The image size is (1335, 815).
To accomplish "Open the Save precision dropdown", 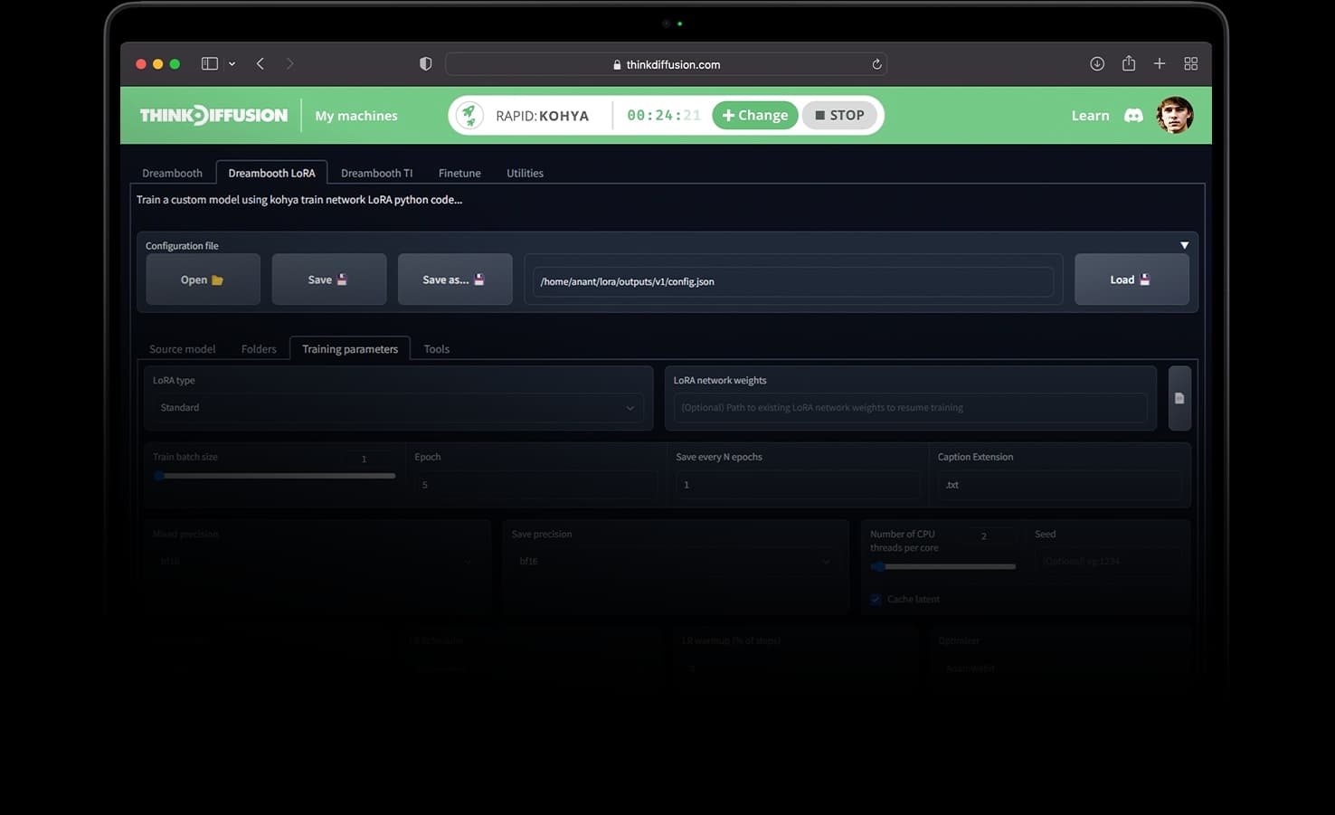I will pyautogui.click(x=675, y=562).
